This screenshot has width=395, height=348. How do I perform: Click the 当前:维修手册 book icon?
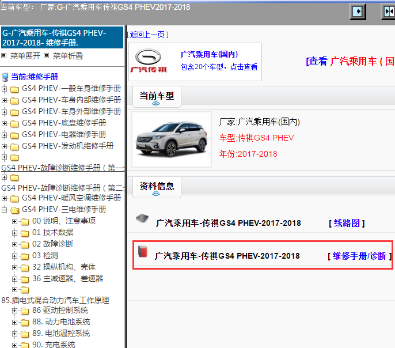coord(5,77)
